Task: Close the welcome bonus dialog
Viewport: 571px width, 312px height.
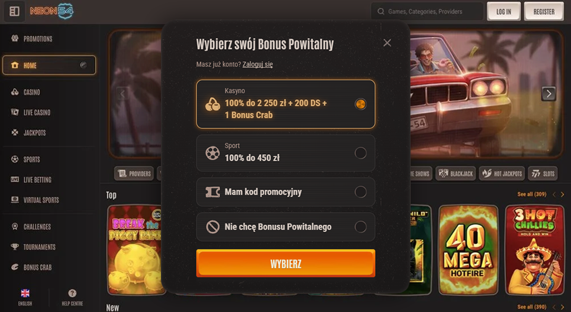Action: click(x=387, y=43)
